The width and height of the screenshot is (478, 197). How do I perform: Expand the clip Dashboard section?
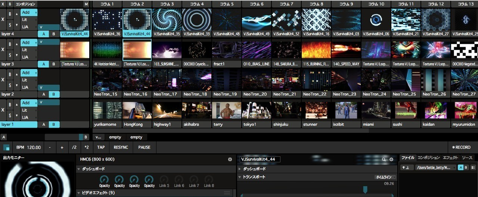[239, 169]
